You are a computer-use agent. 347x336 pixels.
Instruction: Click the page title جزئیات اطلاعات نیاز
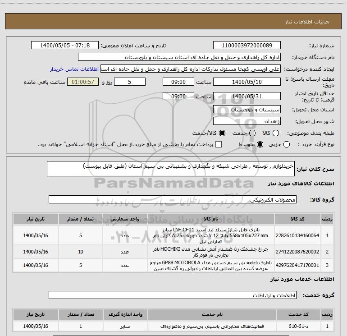coord(307,22)
